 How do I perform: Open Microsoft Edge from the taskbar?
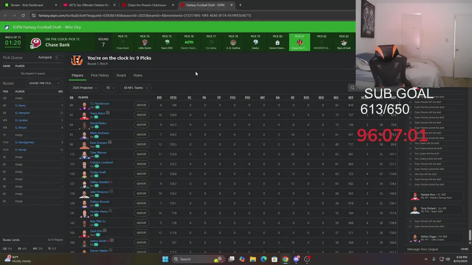click(264, 259)
